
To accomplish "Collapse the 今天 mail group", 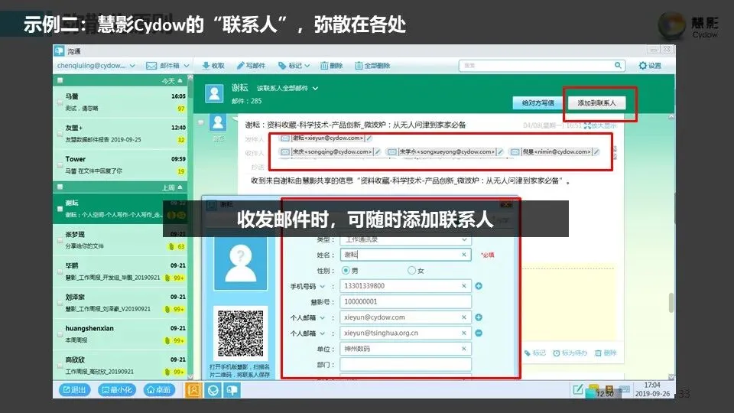I will tap(180, 81).
